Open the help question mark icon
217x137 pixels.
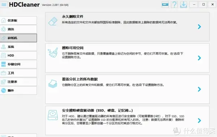(174, 5)
